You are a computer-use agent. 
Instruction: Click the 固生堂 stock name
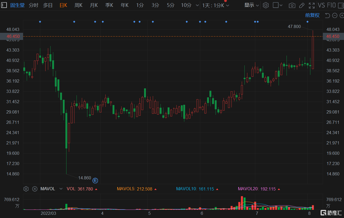[17, 5]
